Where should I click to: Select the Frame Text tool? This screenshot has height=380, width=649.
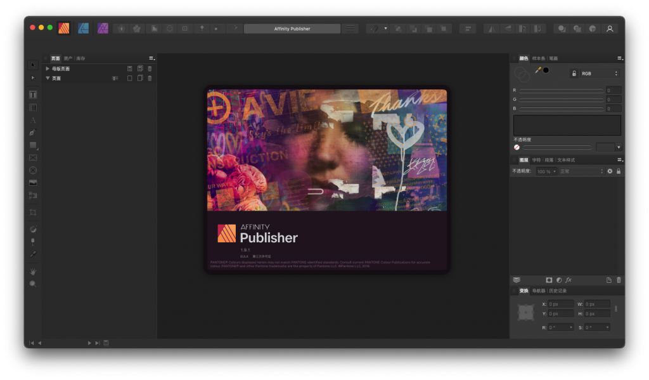pos(33,95)
